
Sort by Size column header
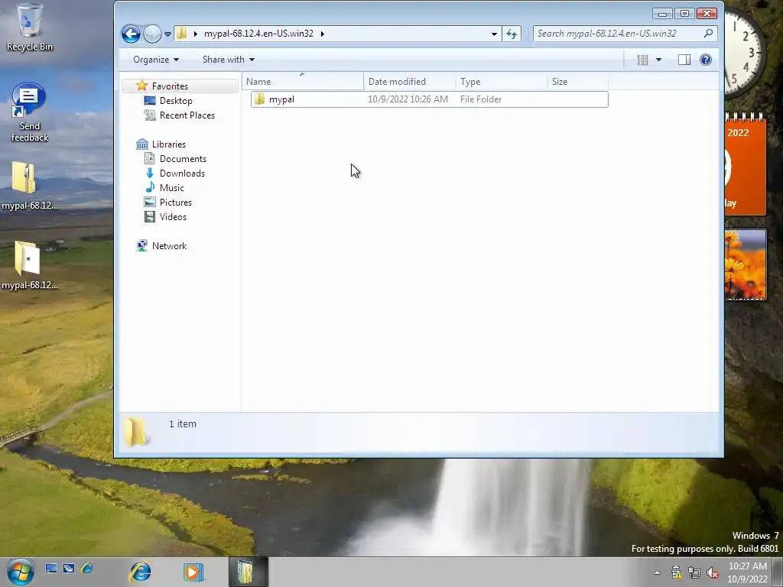click(577, 81)
